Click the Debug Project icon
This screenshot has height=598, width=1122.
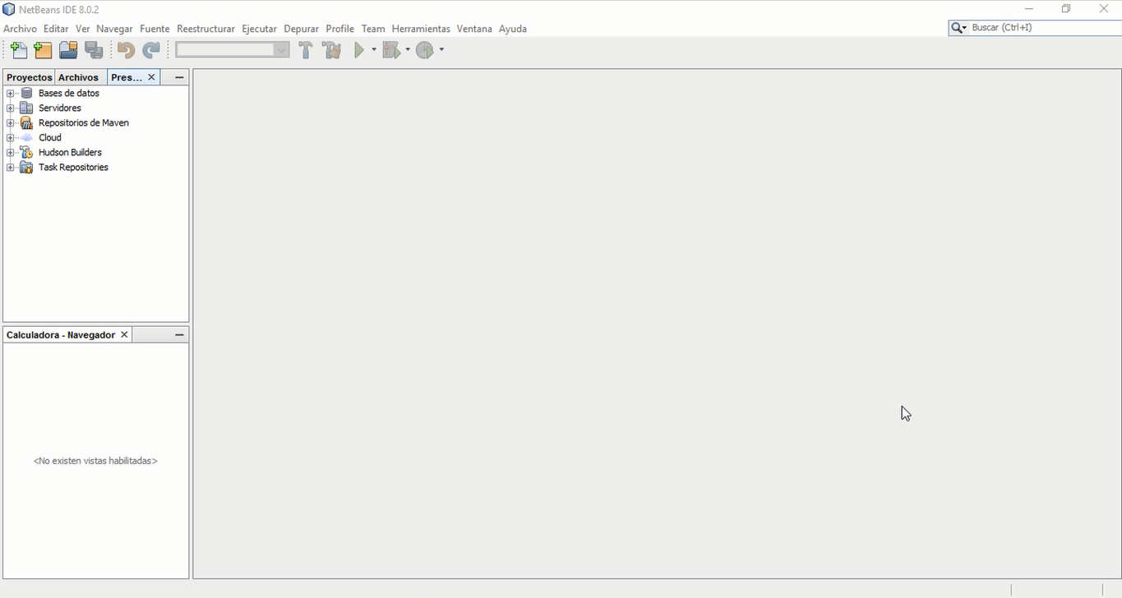(x=391, y=50)
